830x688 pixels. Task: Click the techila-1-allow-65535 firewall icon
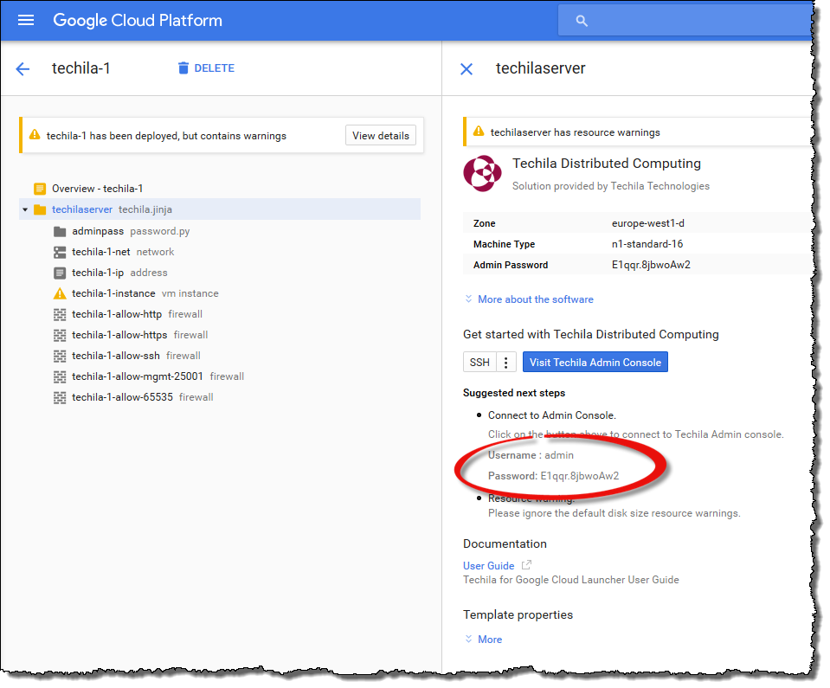[60, 397]
